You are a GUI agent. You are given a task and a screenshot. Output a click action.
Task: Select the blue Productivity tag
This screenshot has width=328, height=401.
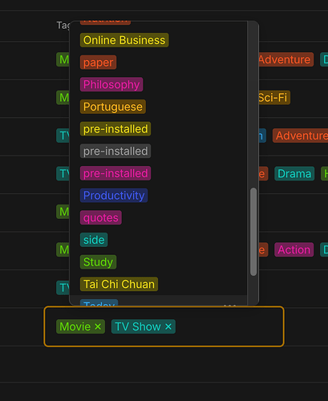pos(114,196)
